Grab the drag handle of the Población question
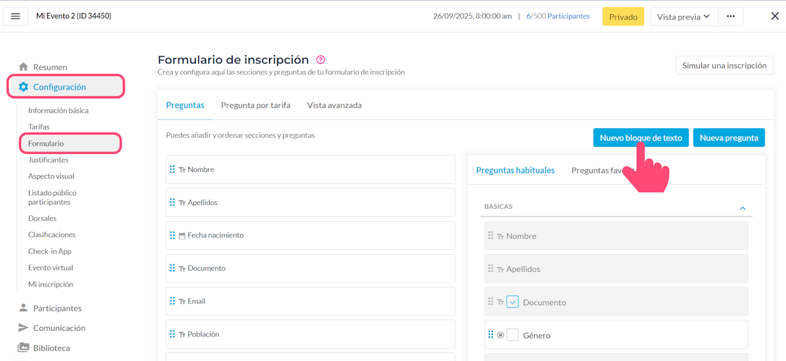This screenshot has height=361, width=786. click(173, 334)
